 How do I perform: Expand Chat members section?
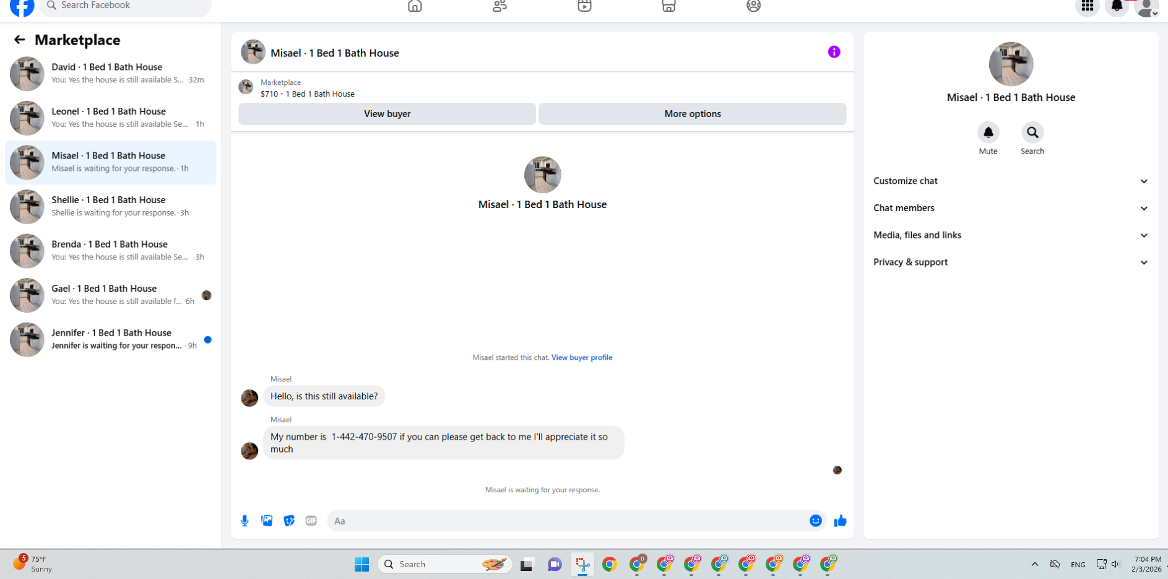pos(1011,208)
